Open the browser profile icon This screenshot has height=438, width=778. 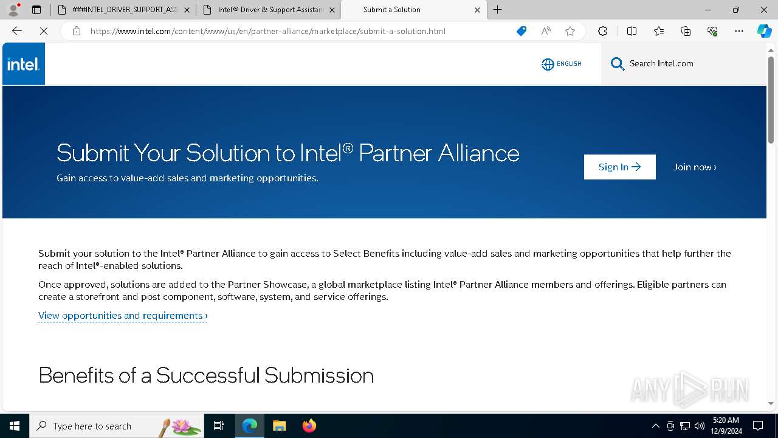13,10
